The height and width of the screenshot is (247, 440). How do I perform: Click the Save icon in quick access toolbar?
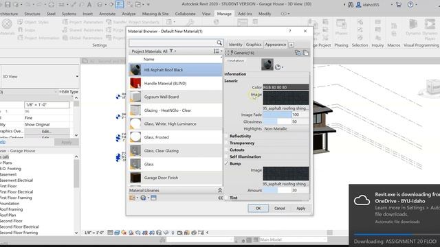click(8, 5)
